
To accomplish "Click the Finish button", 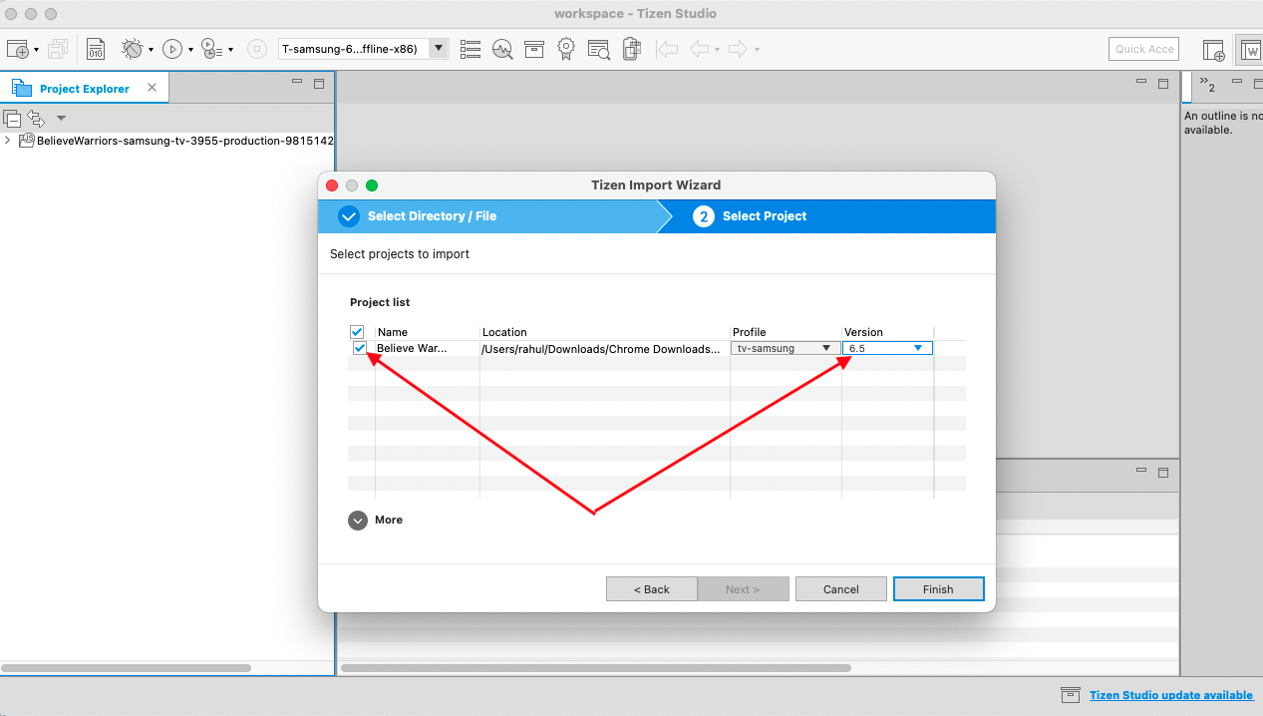I will 939,589.
